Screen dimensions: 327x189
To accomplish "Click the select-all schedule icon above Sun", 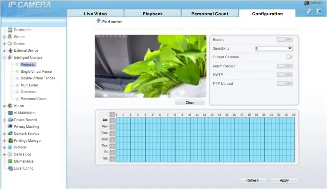I will click(x=112, y=115).
